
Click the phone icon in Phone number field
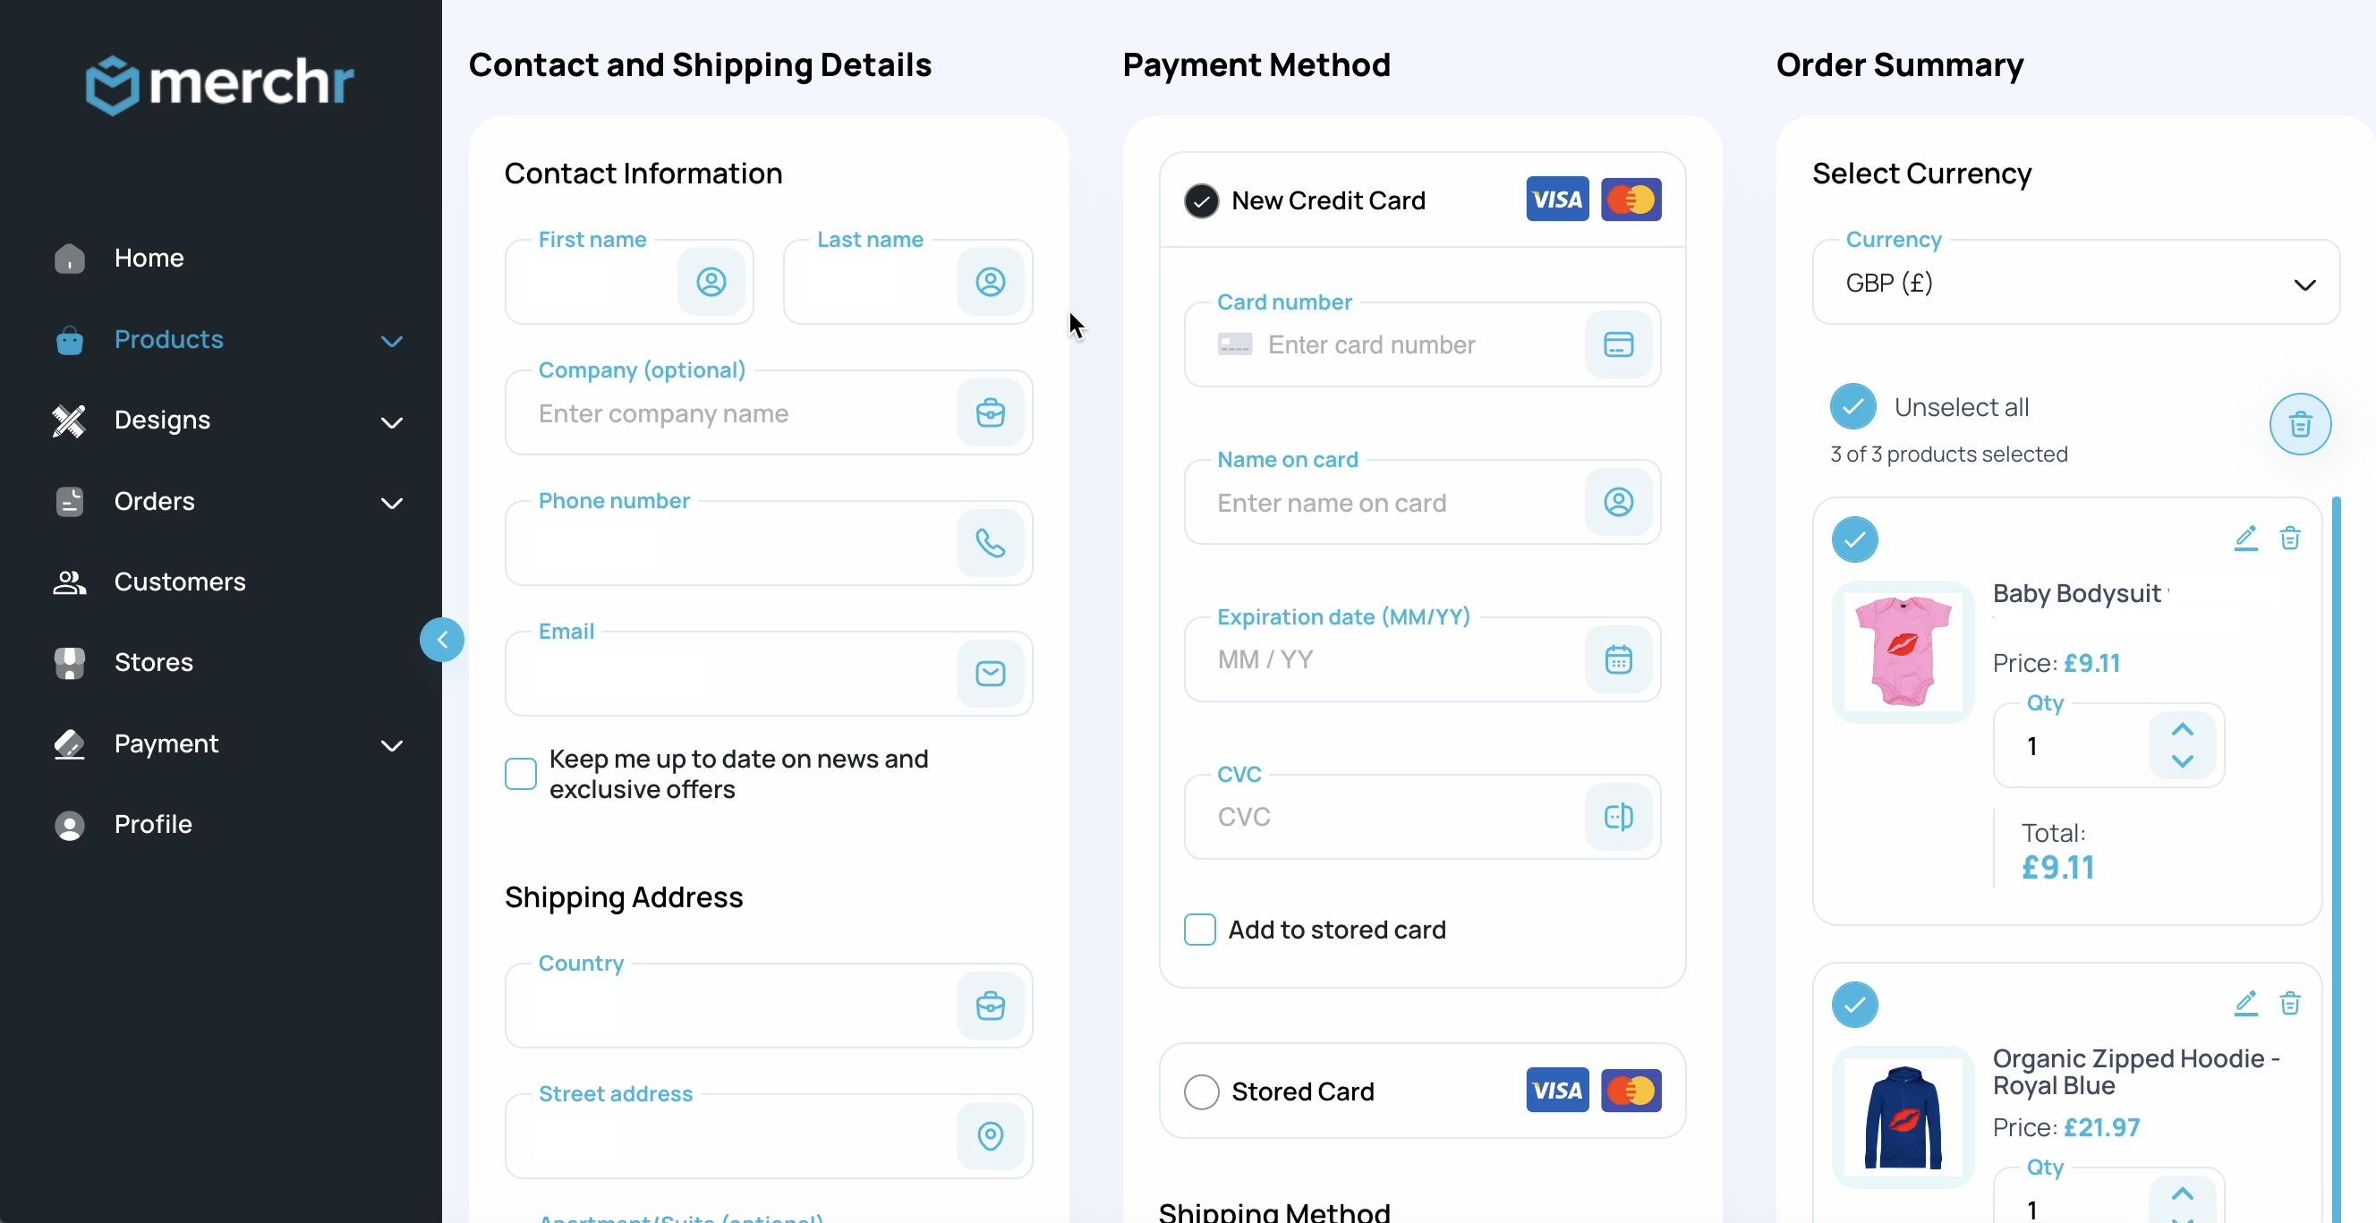(991, 543)
